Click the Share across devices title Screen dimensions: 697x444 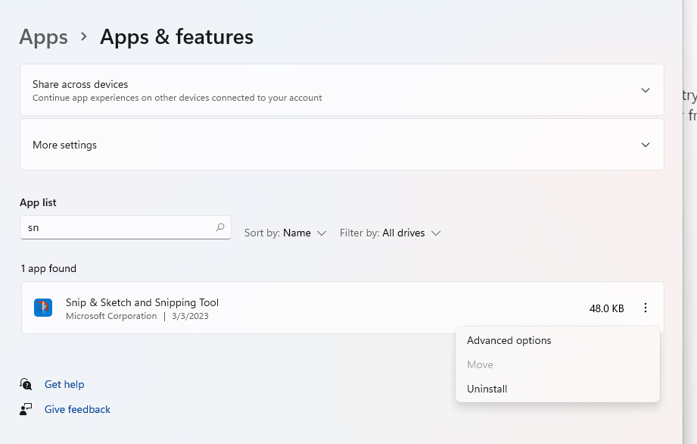pyautogui.click(x=80, y=84)
